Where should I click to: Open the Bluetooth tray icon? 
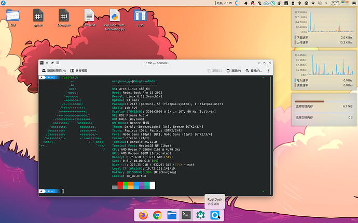coord(300,3)
